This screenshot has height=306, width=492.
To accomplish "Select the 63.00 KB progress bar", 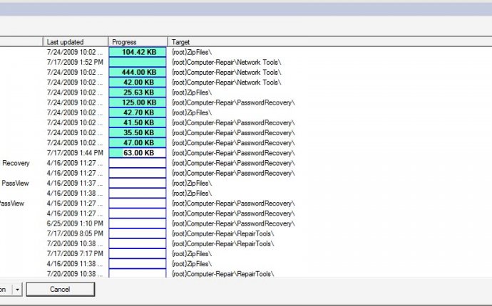I will click(138, 153).
